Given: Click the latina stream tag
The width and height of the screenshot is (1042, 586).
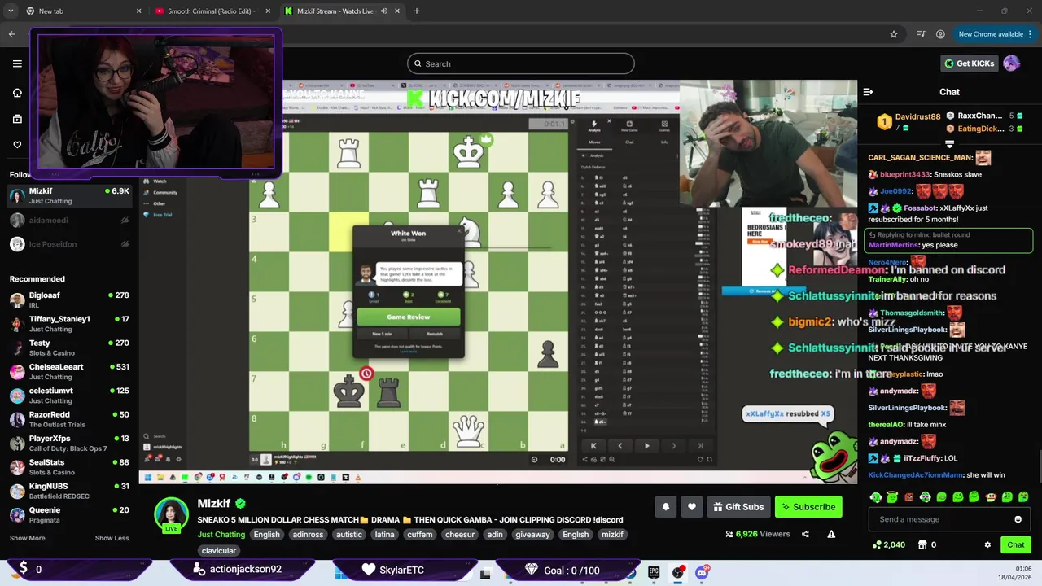Looking at the screenshot, I should click(x=384, y=535).
